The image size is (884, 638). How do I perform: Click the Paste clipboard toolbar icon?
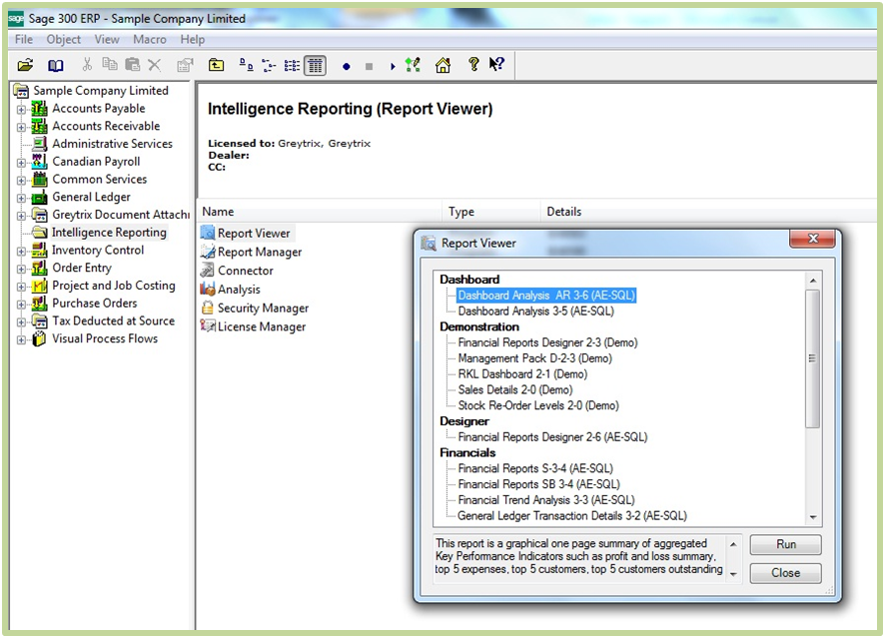133,65
